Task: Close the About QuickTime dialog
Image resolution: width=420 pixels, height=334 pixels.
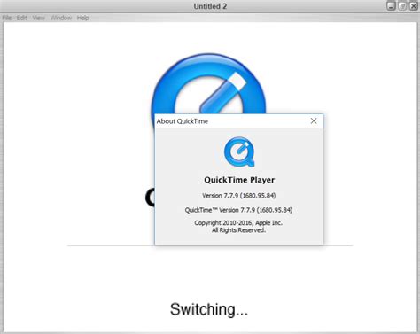Action: pyautogui.click(x=314, y=120)
